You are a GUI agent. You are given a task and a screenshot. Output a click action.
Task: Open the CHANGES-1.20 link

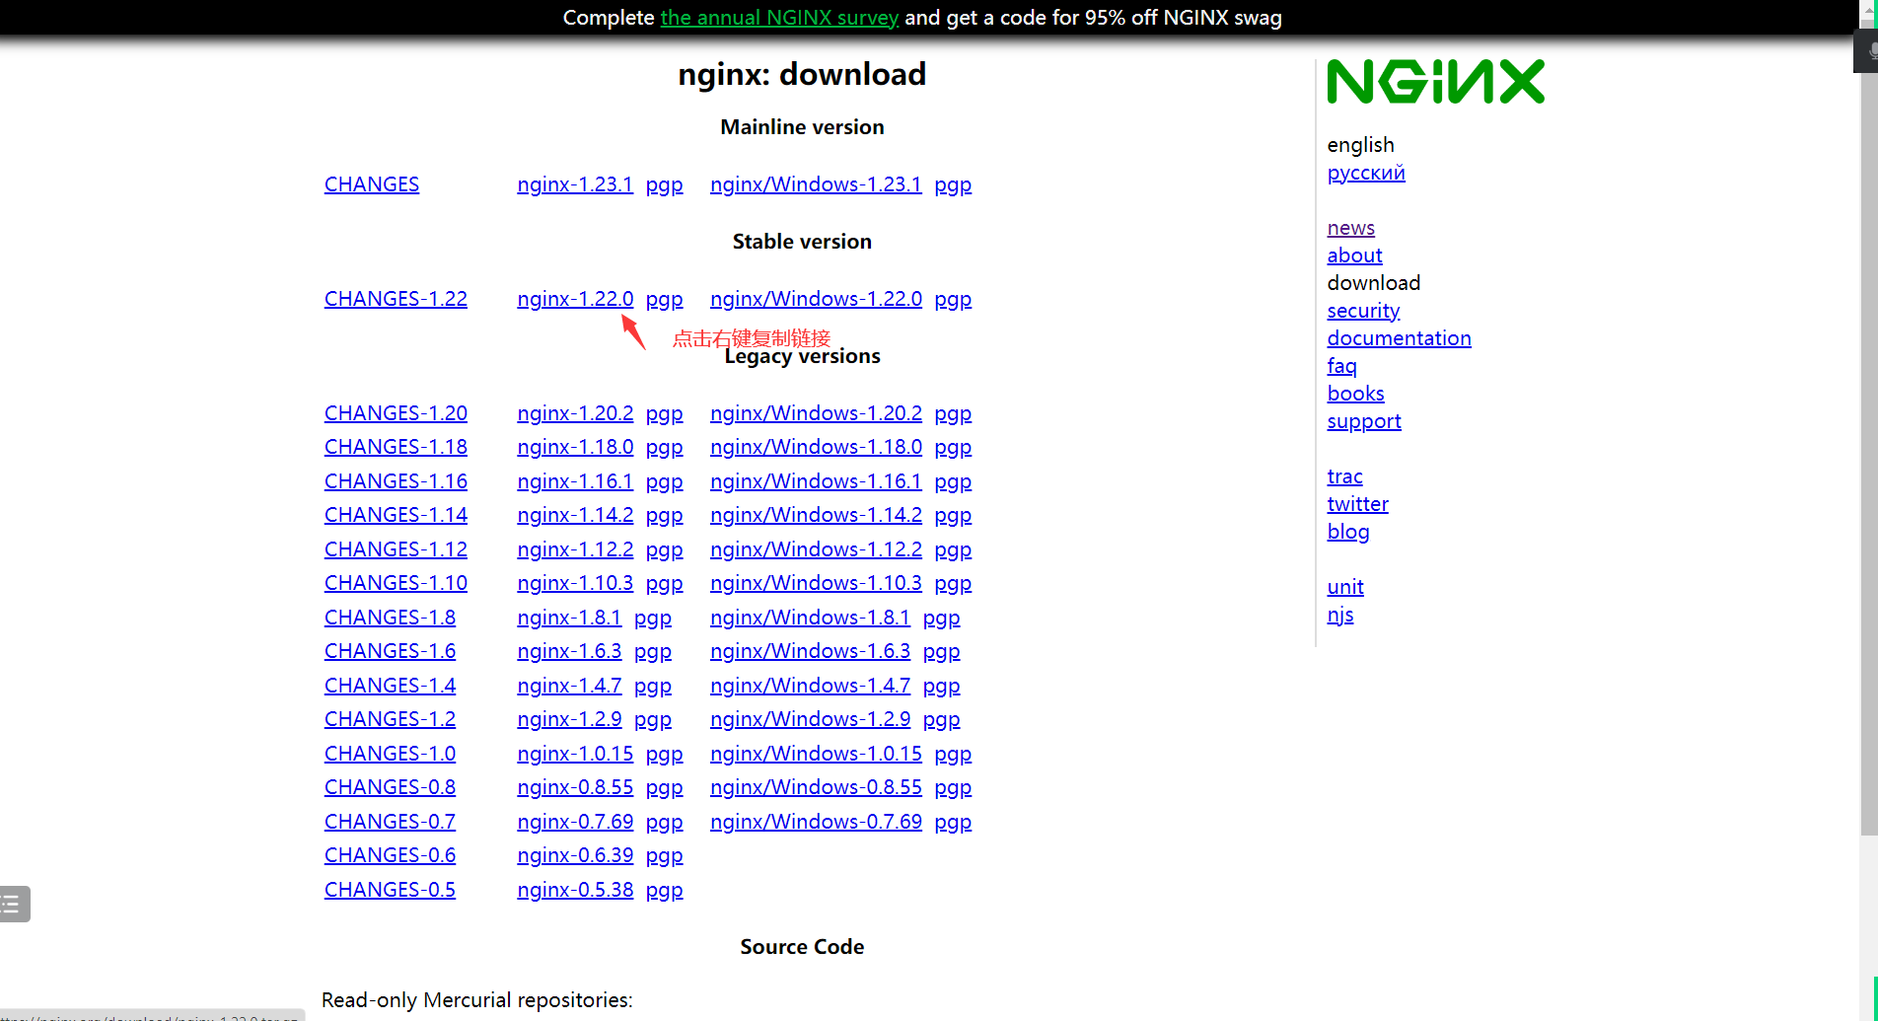coord(396,413)
